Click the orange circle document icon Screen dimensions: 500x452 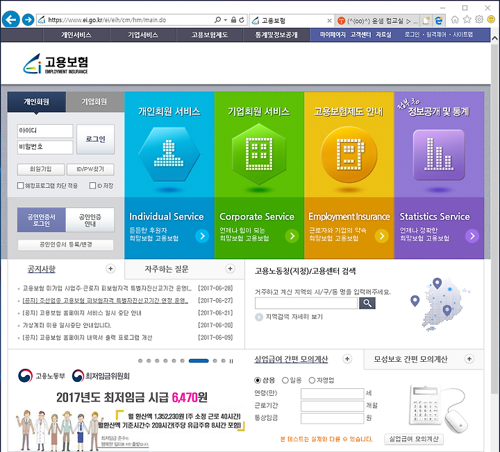pos(349,155)
